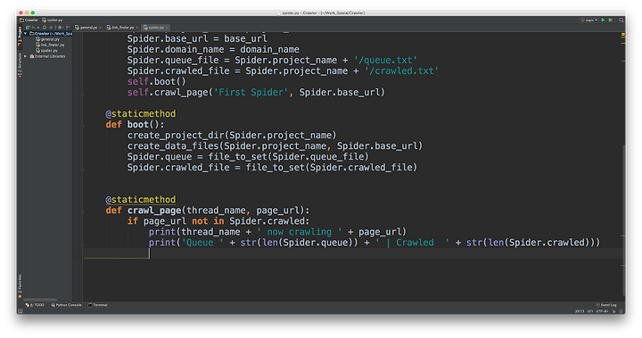Image resolution: width=642 pixels, height=338 pixels.
Task: Click the inspection profile icon in status bar
Action: click(621, 311)
